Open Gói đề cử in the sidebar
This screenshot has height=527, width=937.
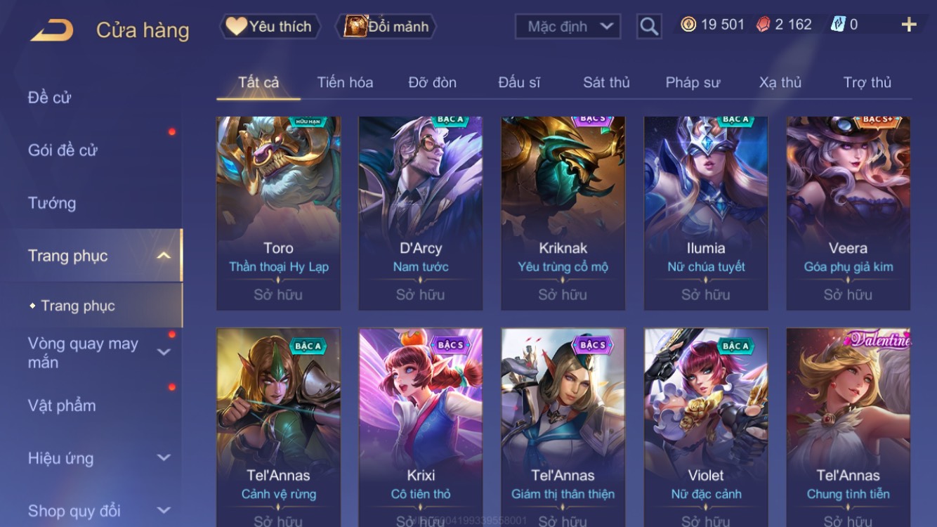[x=63, y=150]
